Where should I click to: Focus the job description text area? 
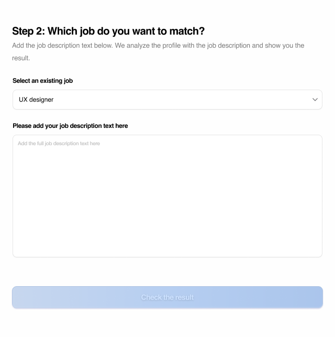point(167,196)
